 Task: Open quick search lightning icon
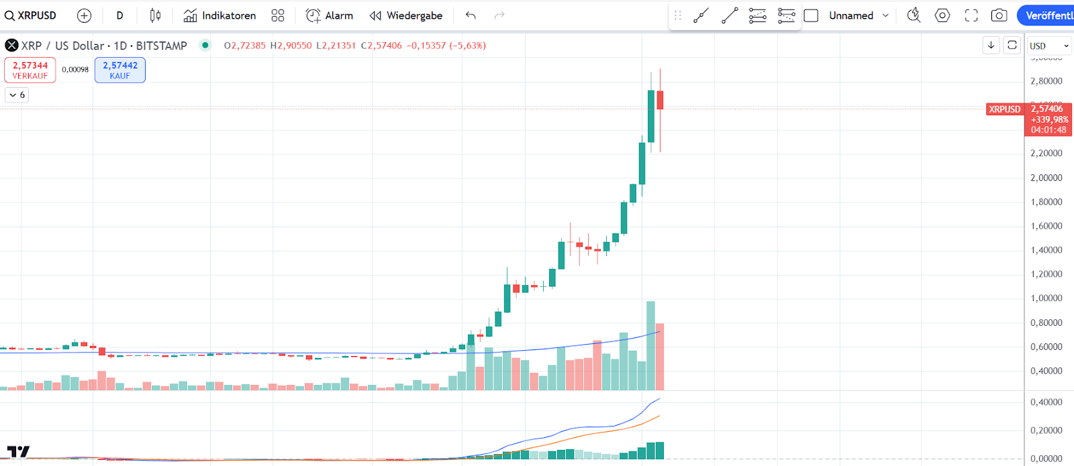(914, 15)
